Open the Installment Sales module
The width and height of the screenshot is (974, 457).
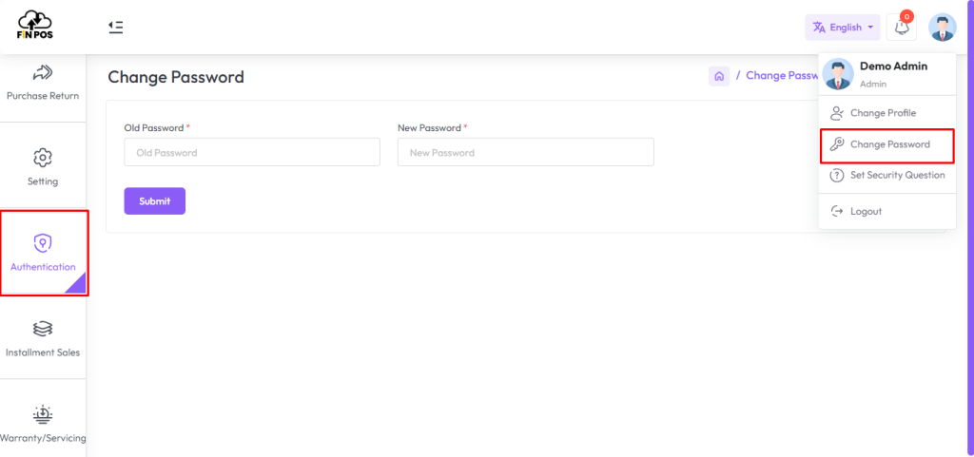(x=43, y=338)
